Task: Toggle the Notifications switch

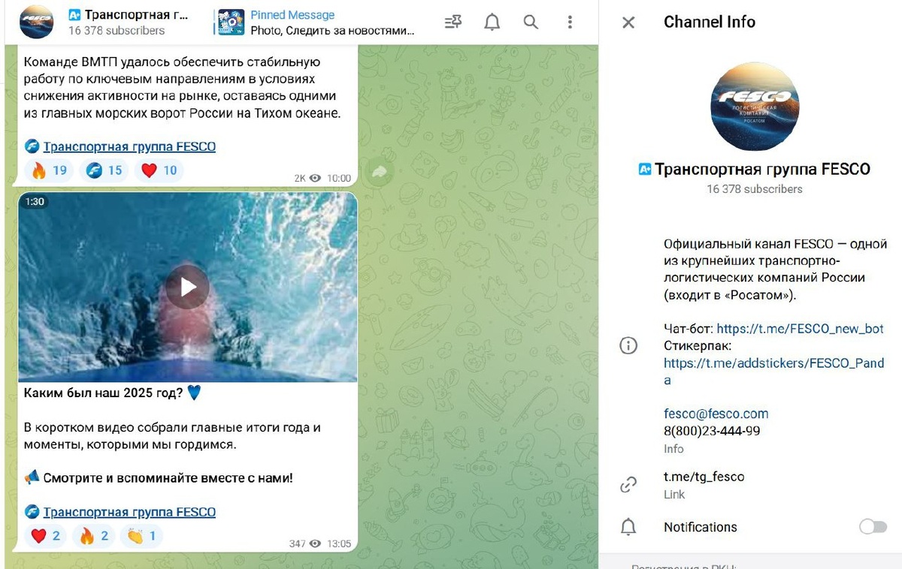Action: (x=873, y=527)
